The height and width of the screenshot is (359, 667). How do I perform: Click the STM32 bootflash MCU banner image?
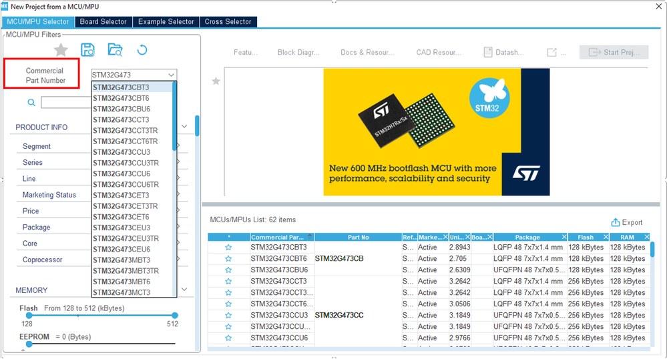[437, 132]
